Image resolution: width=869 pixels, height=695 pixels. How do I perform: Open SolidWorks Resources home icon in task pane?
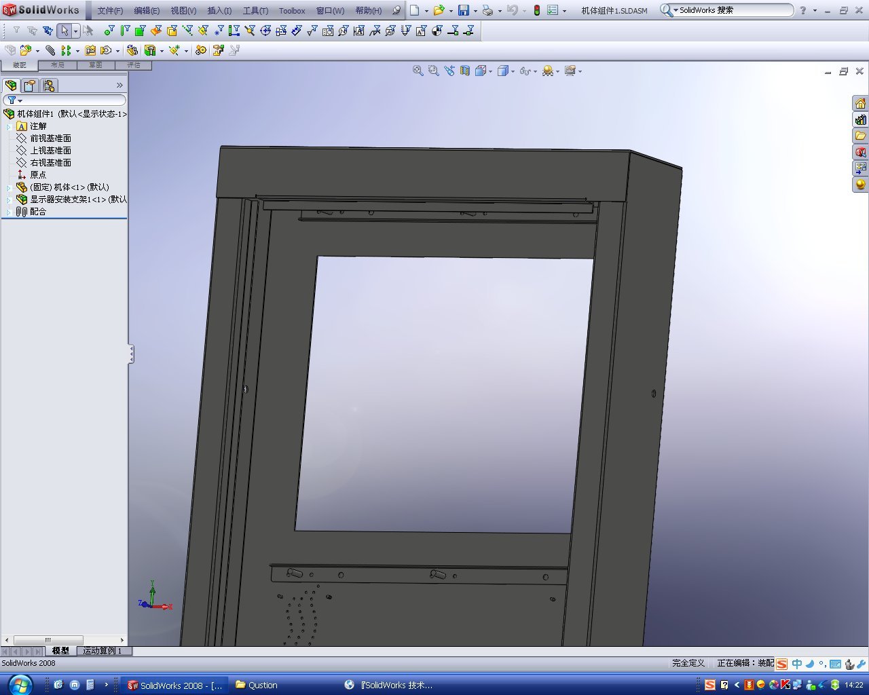click(x=860, y=103)
